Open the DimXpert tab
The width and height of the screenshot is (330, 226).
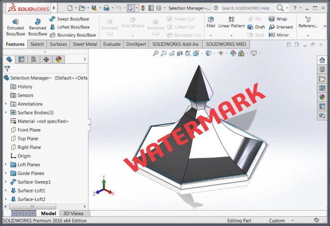click(x=136, y=44)
